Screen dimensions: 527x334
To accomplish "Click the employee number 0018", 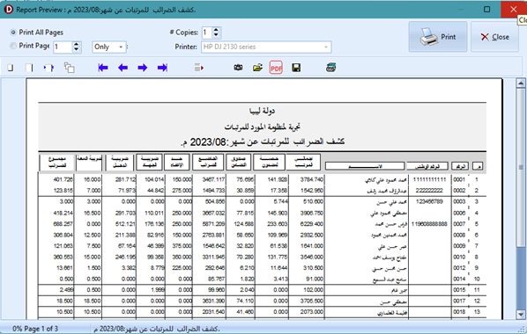I will 459,312.
